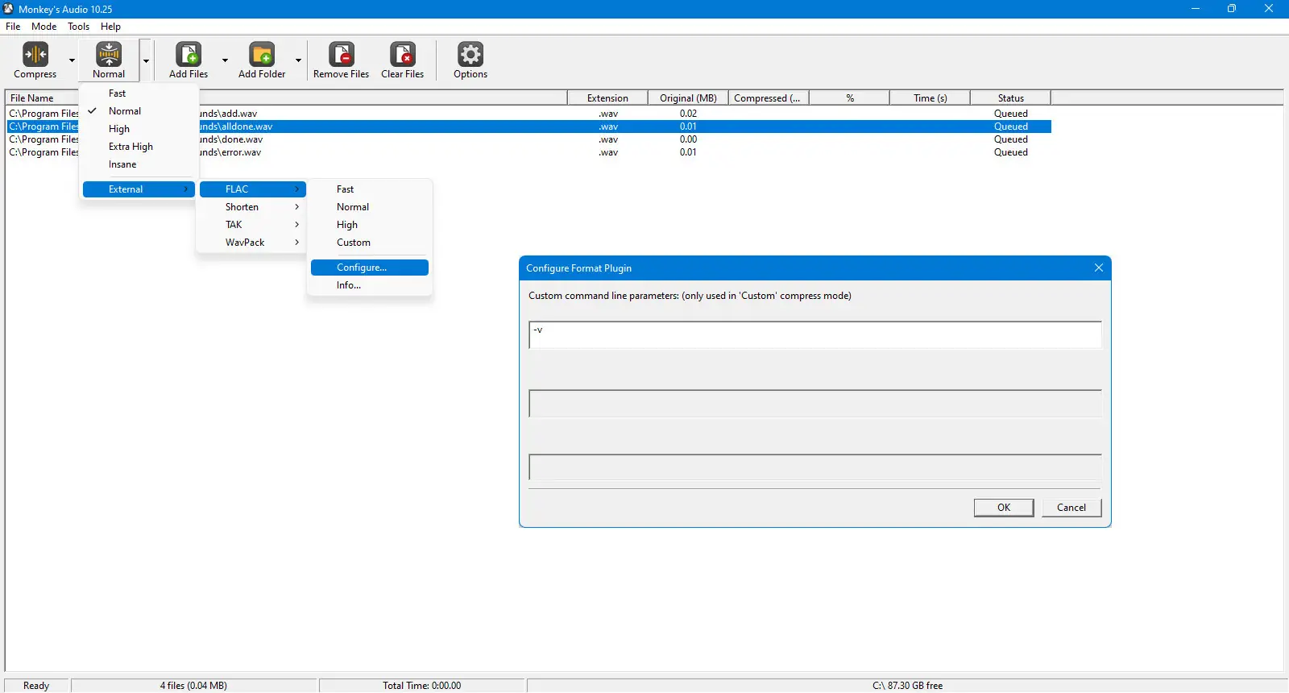Screen dimensions: 1289x693
Task: Choose Custom in the FLAC submenu
Action: [370, 243]
